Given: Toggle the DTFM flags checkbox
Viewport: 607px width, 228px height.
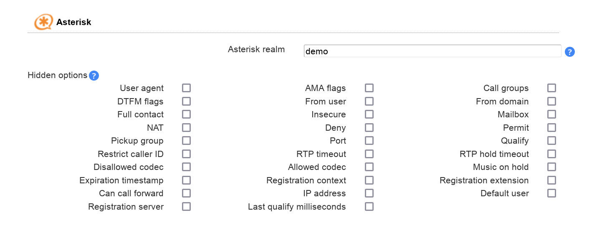Looking at the screenshot, I should [186, 101].
